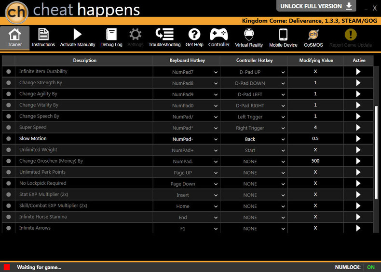Image resolution: width=381 pixels, height=272 pixels.
Task: Toggle the Slow Motion status dot
Action: pyautogui.click(x=9, y=139)
